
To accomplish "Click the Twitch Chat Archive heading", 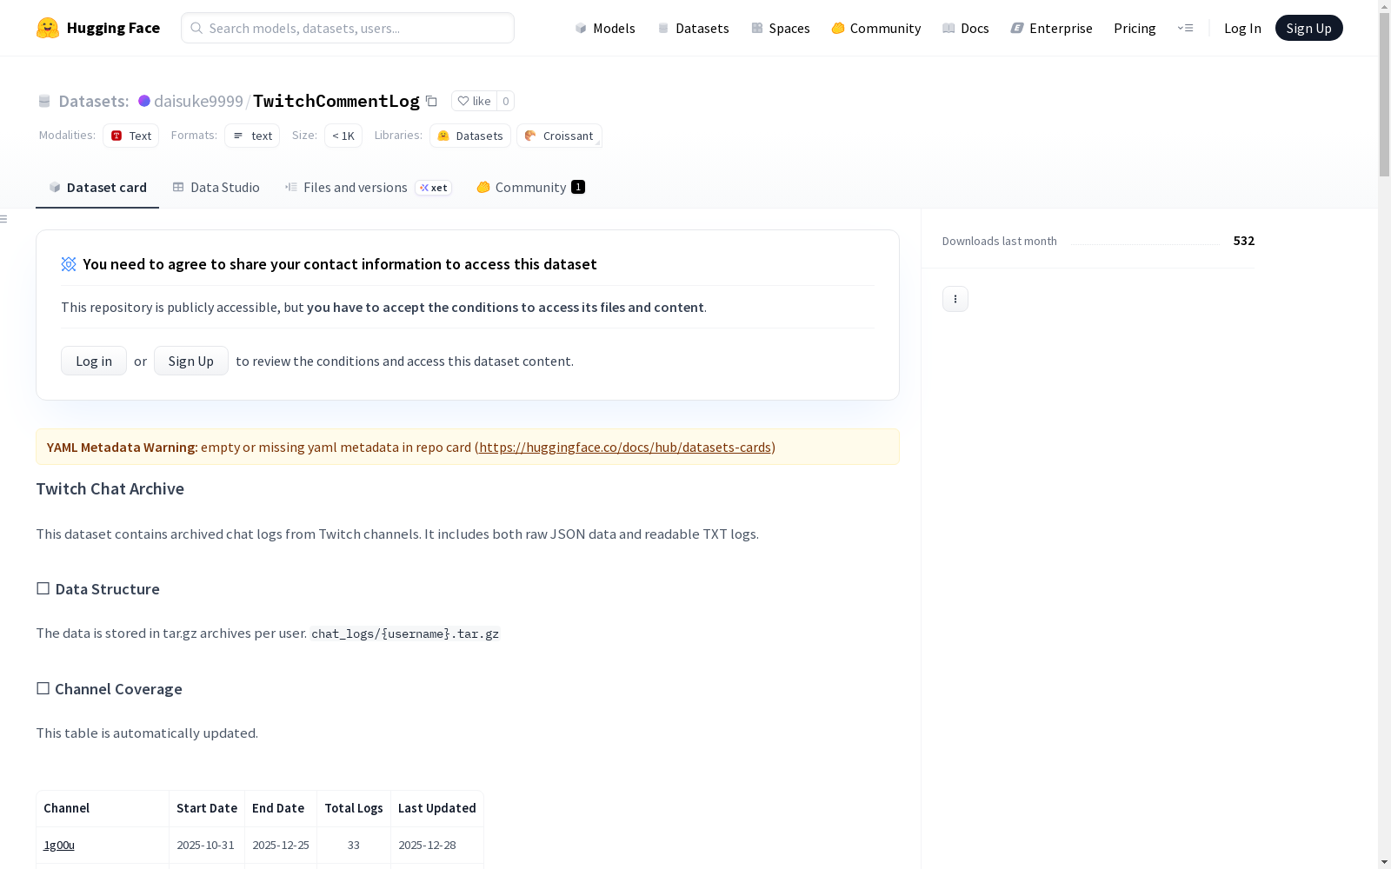I will click(x=110, y=488).
